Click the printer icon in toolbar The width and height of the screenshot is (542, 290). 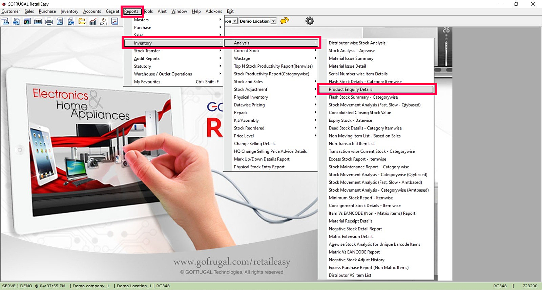point(49,21)
